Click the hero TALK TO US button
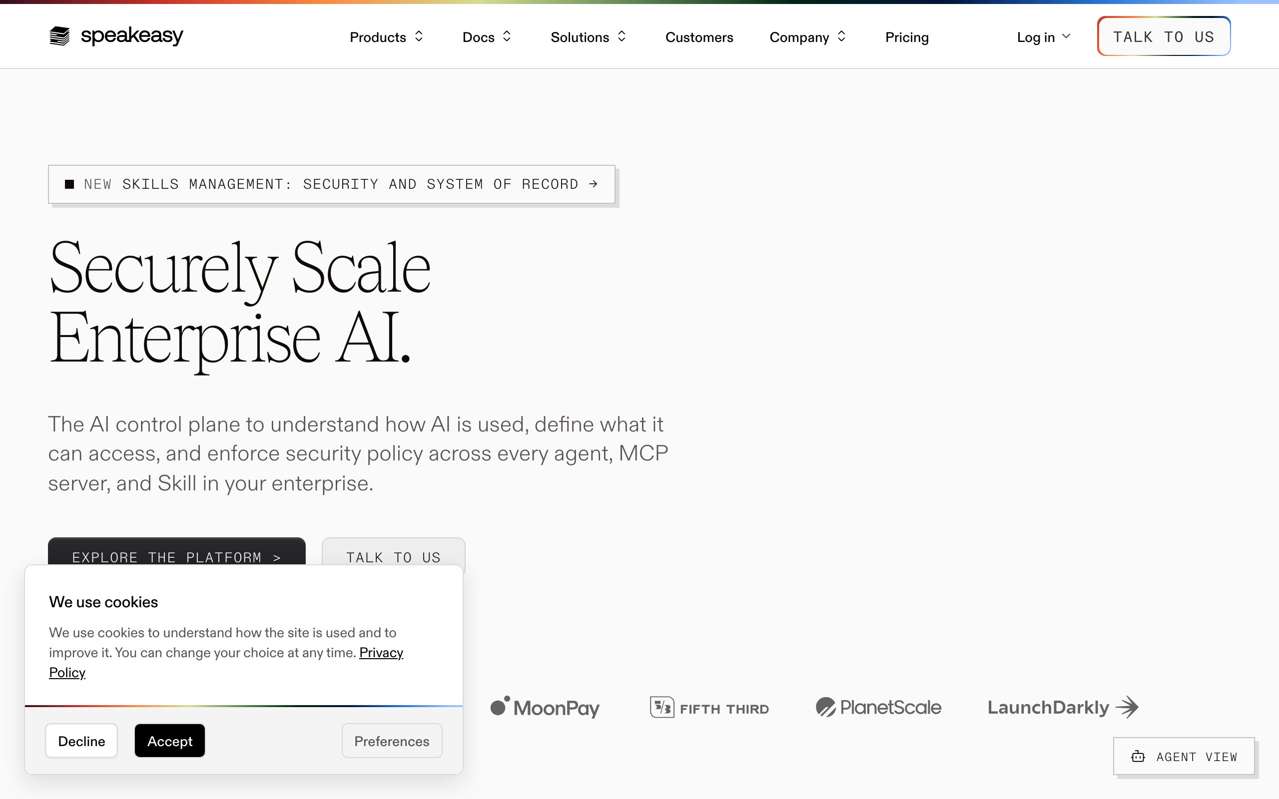The image size is (1279, 799). (393, 552)
